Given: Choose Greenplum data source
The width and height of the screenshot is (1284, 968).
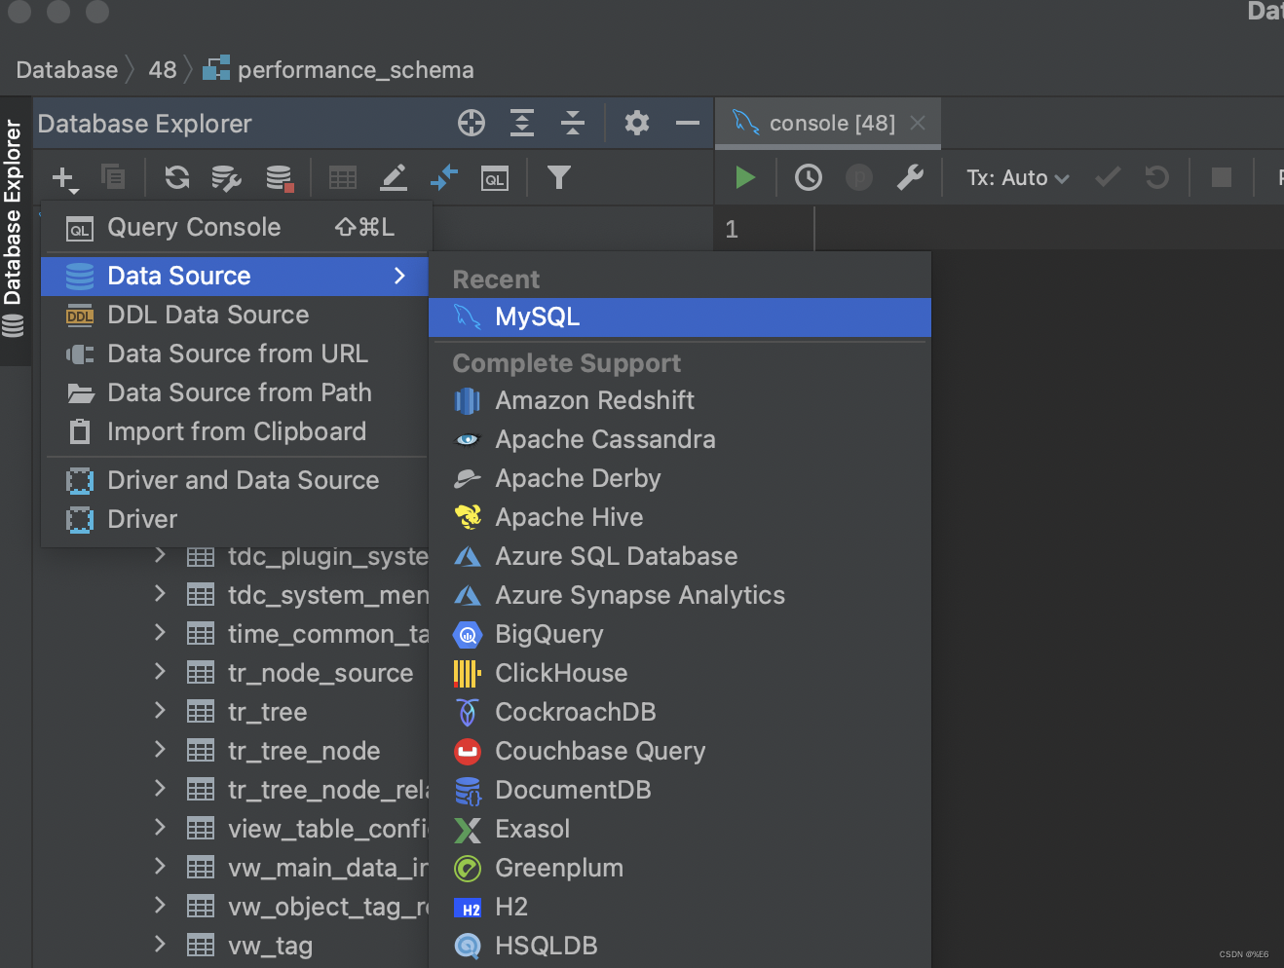Looking at the screenshot, I should [x=680, y=869].
